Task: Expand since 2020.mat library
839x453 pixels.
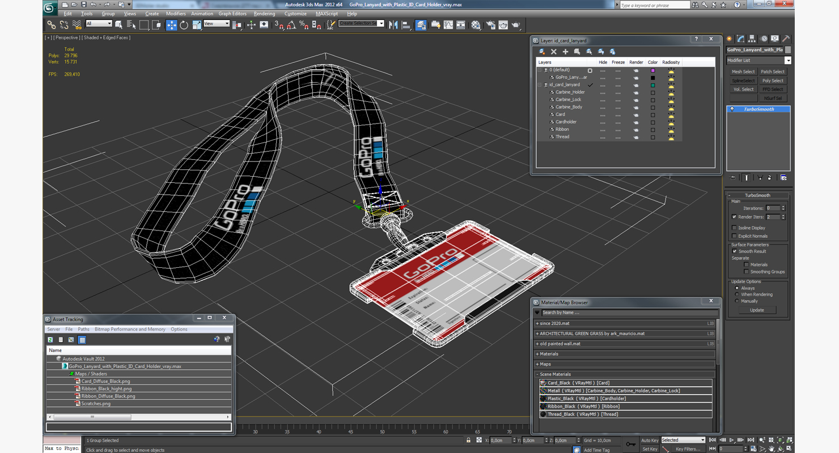Action: click(x=537, y=323)
